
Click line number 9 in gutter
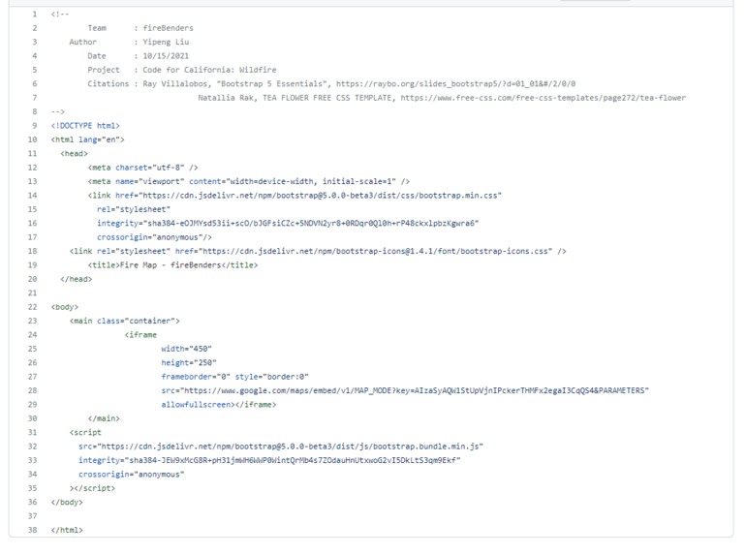[34, 126]
